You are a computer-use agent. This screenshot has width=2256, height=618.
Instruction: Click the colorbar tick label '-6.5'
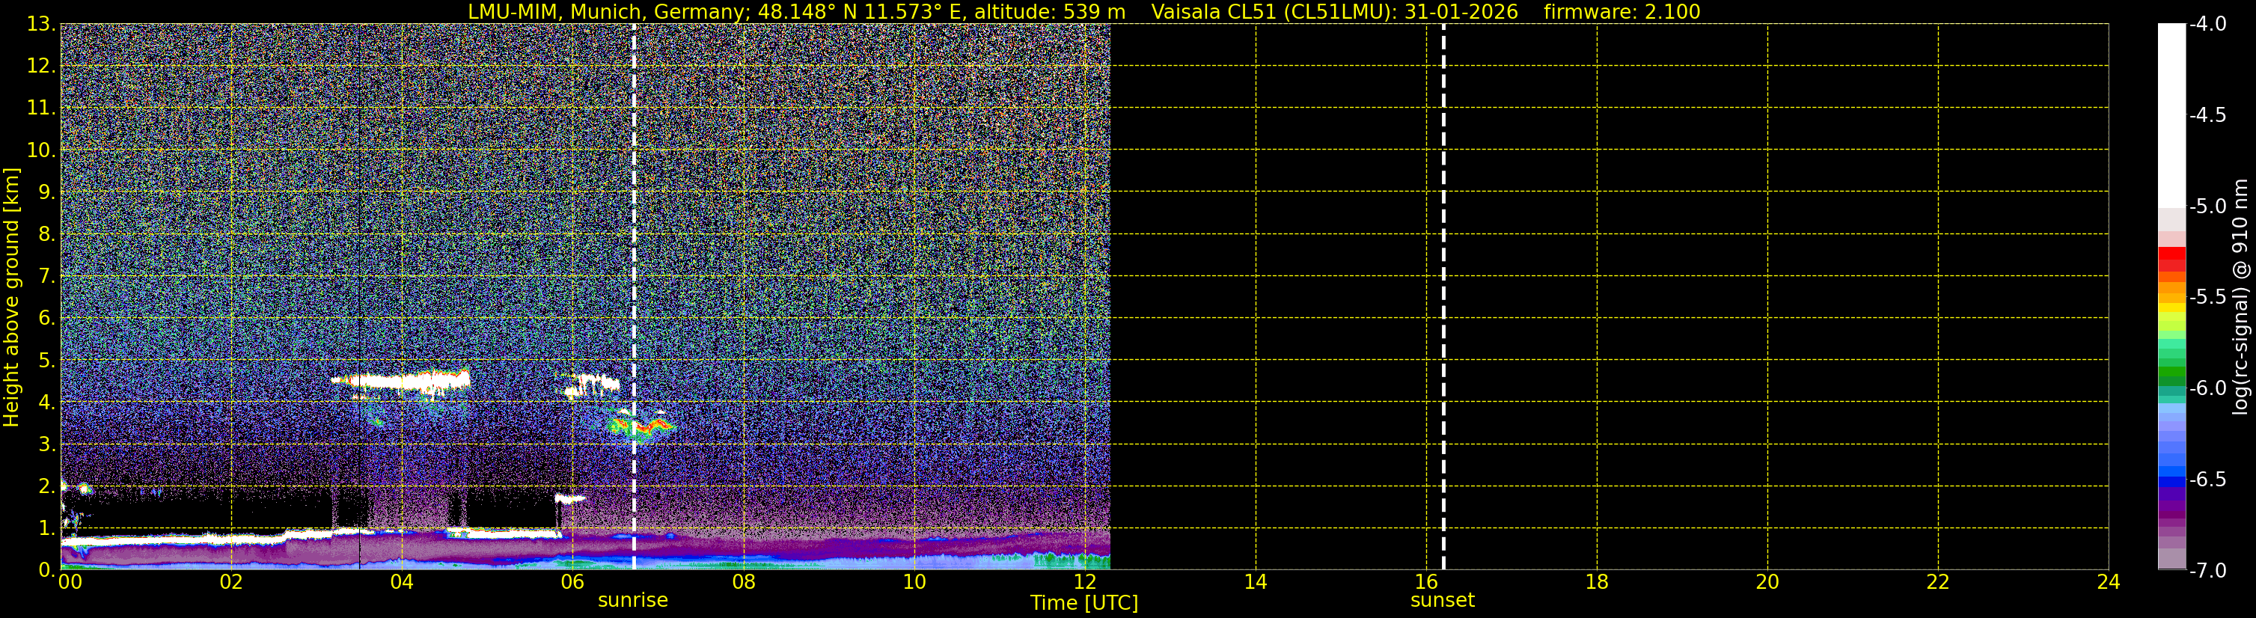2207,479
